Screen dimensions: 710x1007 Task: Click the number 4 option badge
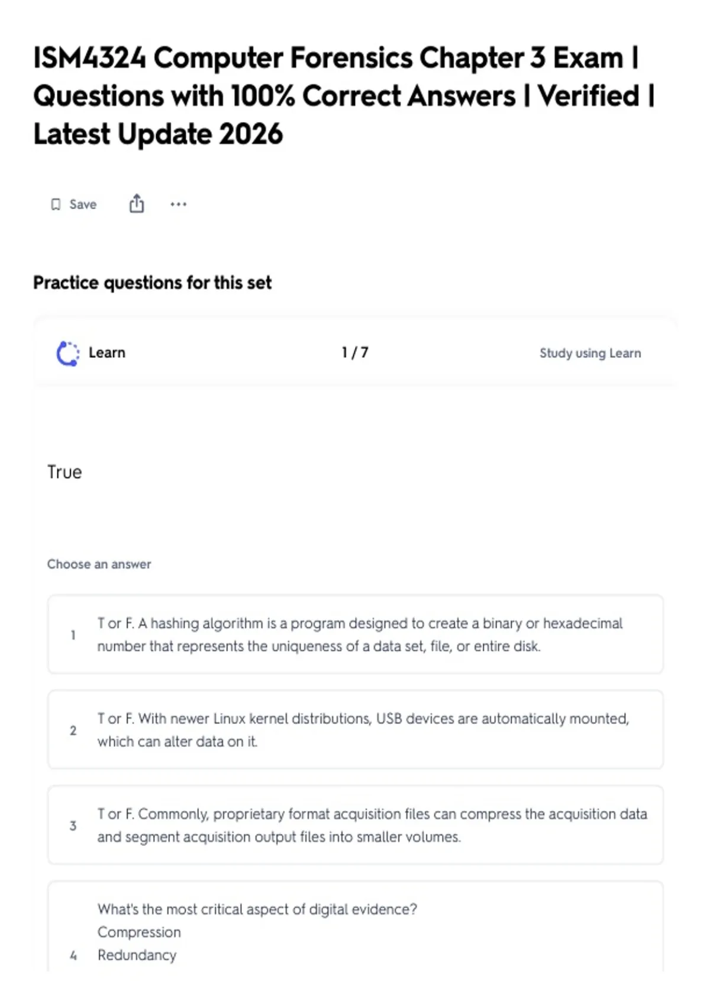coord(73,955)
